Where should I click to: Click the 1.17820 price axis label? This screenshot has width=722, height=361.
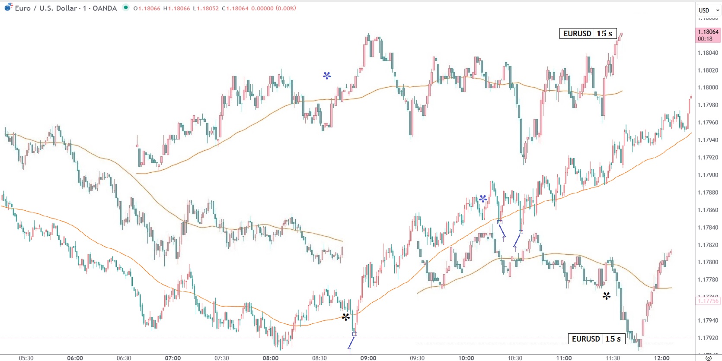[708, 245]
